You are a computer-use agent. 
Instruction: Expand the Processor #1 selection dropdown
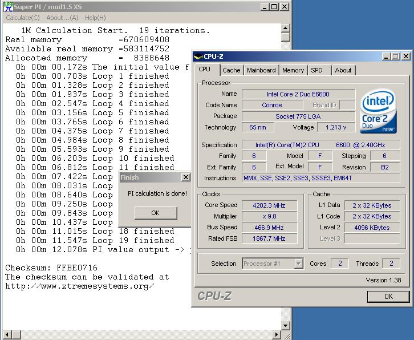pos(298,264)
